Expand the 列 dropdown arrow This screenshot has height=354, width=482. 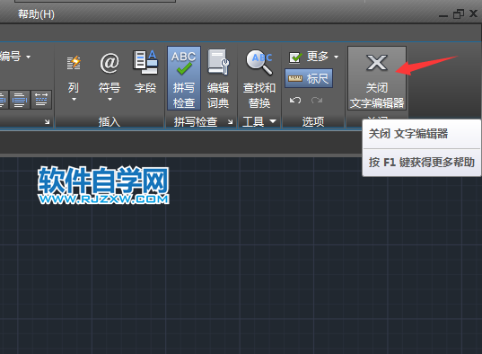74,100
